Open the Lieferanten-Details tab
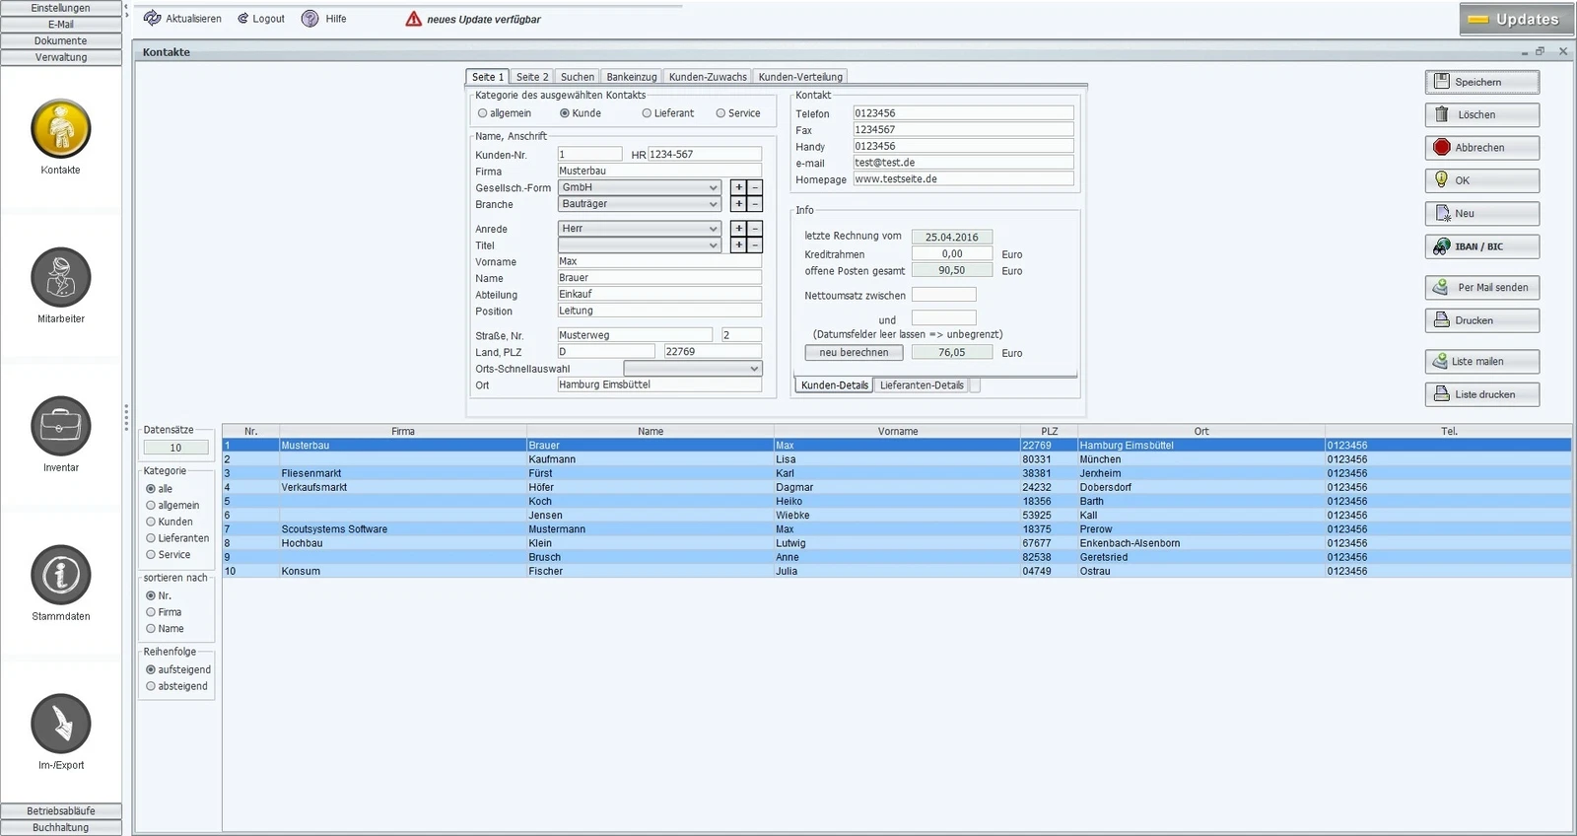Image resolution: width=1577 pixels, height=836 pixels. pos(922,385)
